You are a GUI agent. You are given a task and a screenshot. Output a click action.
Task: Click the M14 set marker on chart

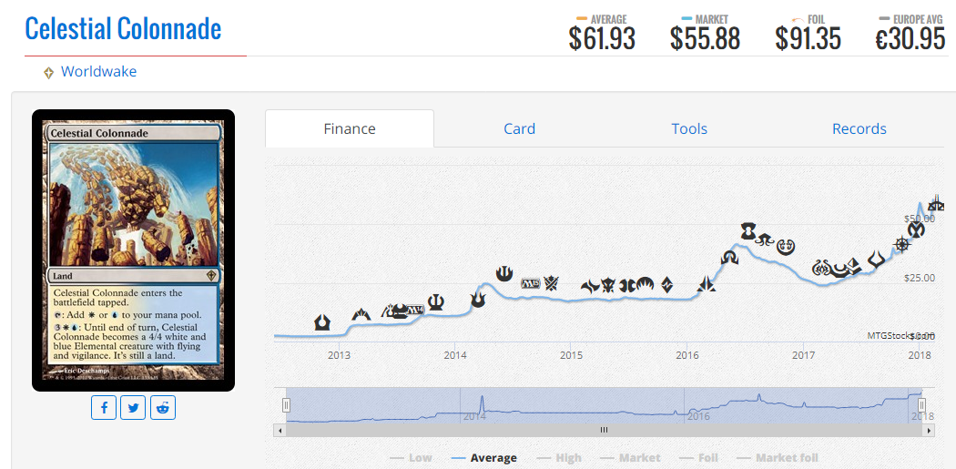click(414, 310)
